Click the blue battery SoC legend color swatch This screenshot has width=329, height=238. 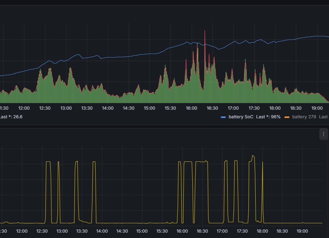pos(223,117)
